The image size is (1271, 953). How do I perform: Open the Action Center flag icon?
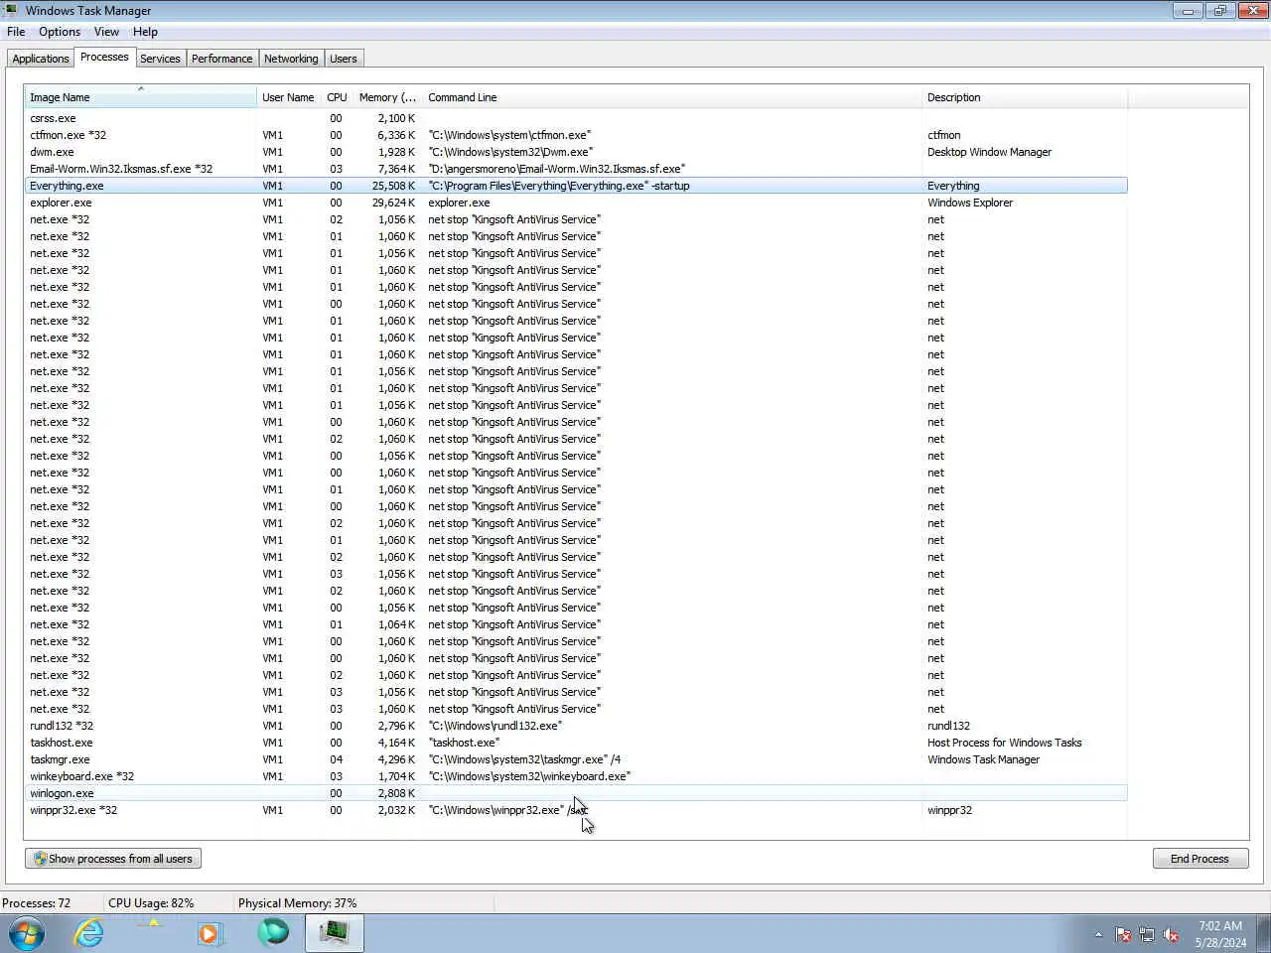(1123, 934)
